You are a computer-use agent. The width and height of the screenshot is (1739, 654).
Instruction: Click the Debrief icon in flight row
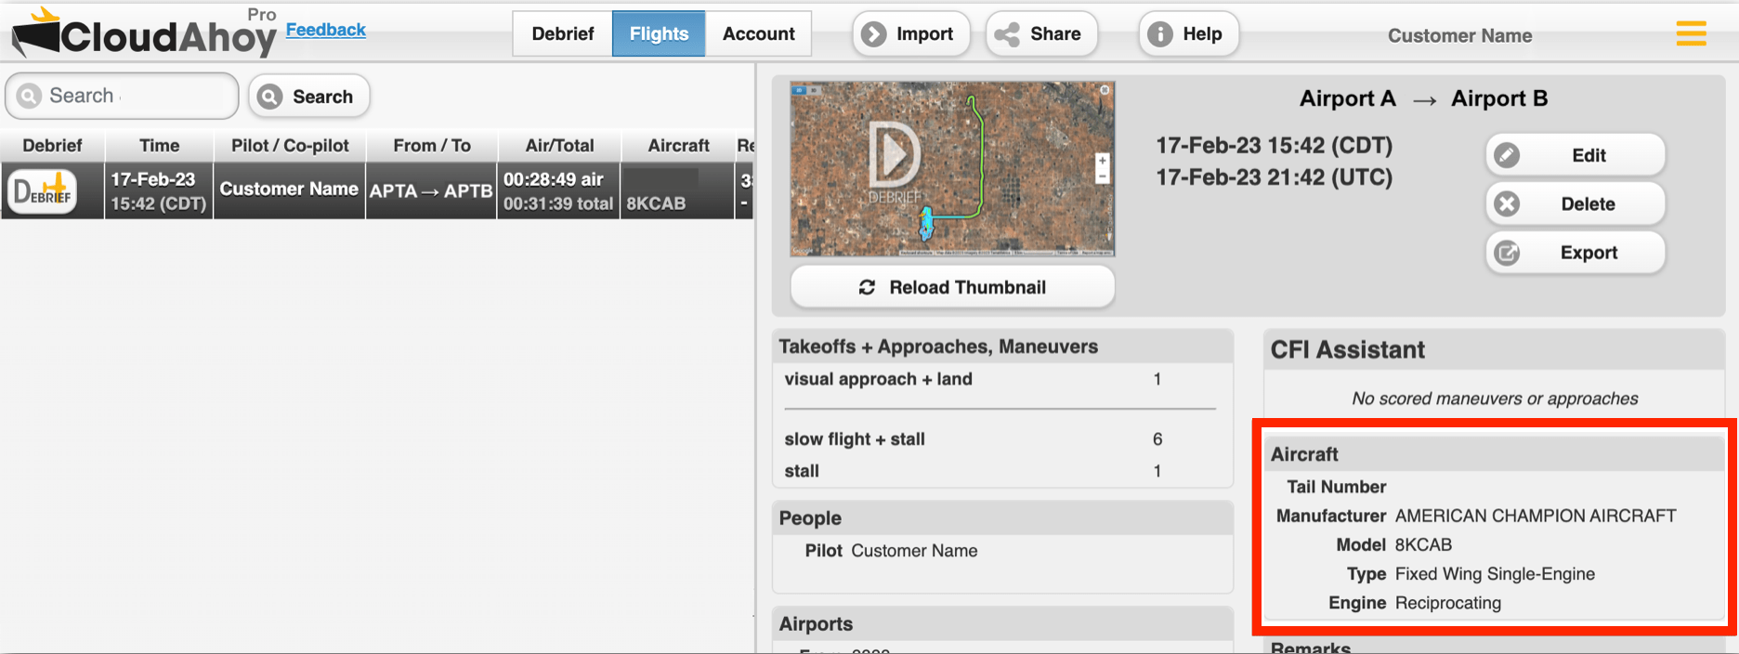[43, 191]
